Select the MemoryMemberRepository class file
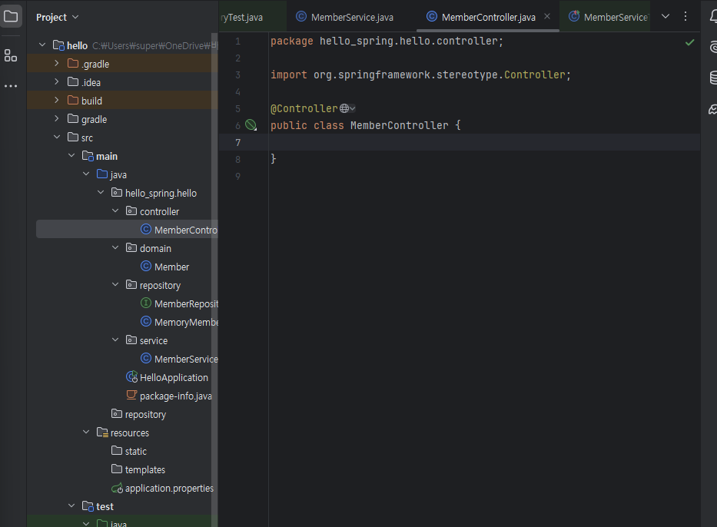717x527 pixels. coord(179,322)
